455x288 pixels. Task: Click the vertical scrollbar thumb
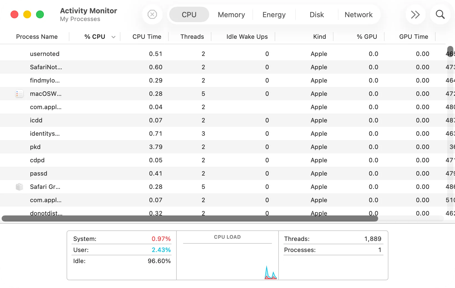pos(450,52)
